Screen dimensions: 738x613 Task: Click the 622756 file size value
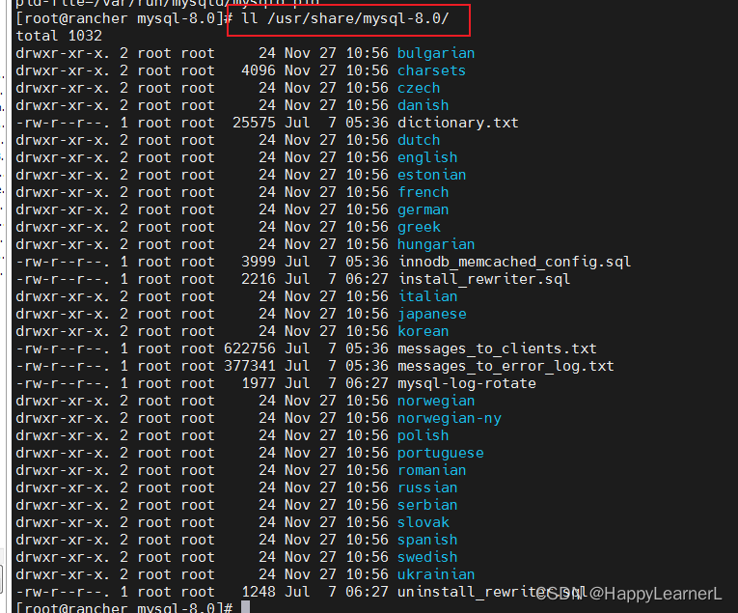(x=250, y=348)
